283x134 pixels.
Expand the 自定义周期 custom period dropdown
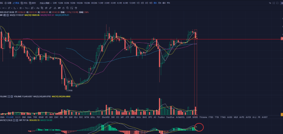pos(46,3)
